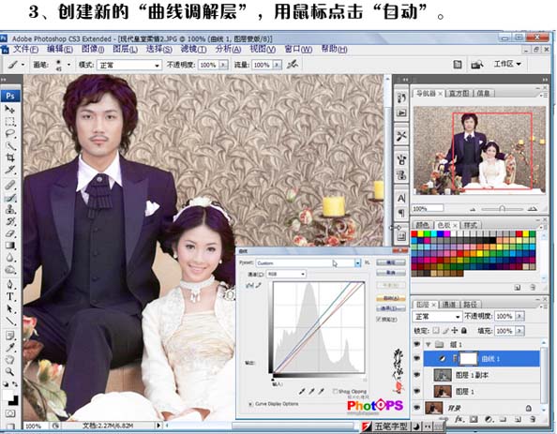Select the Gradient tool
The image size is (557, 434).
click(10, 246)
